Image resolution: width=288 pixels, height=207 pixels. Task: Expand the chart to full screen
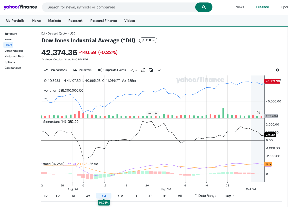(160, 70)
